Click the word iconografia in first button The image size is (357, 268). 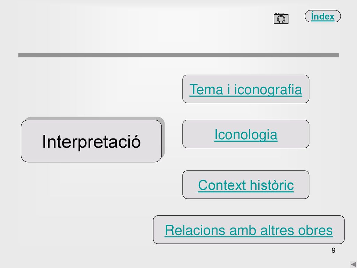[x=268, y=90]
